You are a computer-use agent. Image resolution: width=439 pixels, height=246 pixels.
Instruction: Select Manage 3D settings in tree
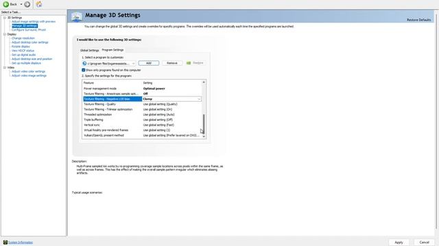25,26
